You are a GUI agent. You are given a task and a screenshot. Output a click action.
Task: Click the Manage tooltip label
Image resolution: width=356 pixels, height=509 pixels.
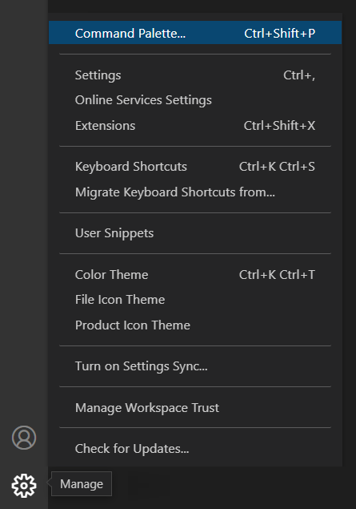82,484
